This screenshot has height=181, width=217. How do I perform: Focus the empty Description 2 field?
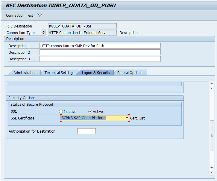100,52
